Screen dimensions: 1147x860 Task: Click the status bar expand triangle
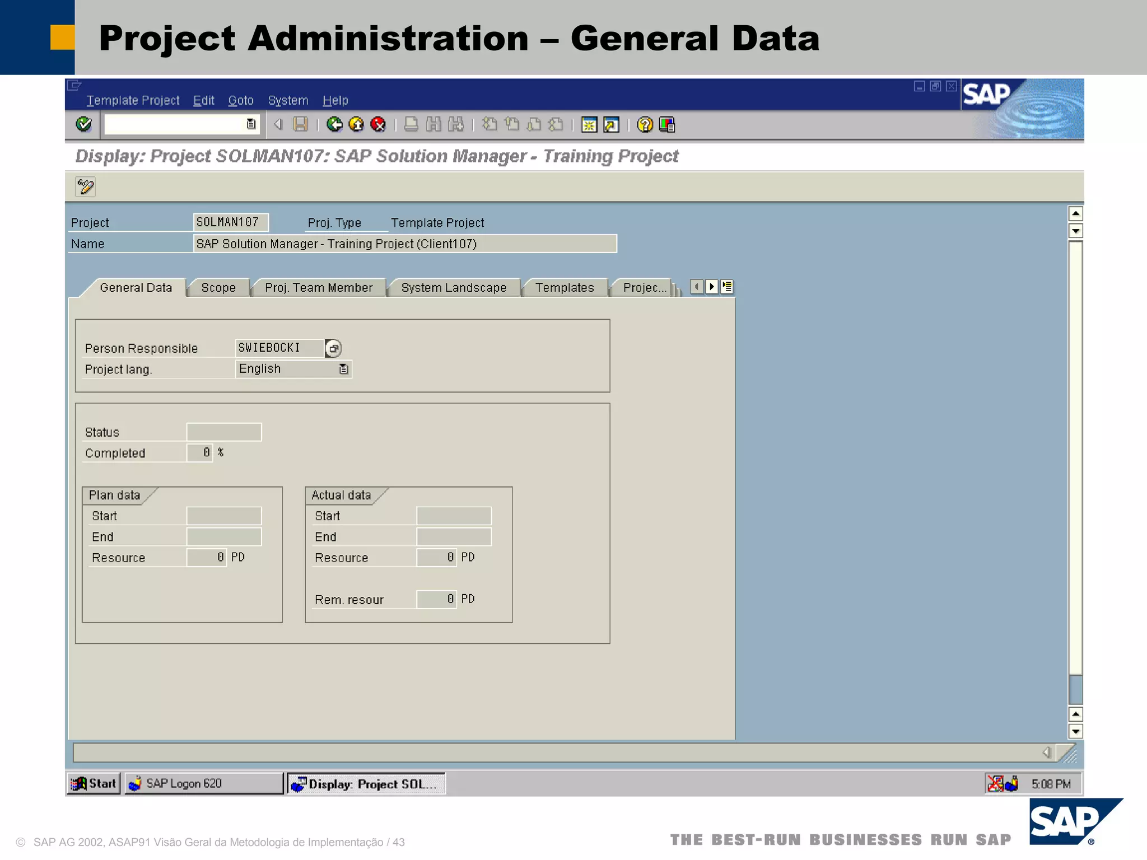tap(1046, 752)
